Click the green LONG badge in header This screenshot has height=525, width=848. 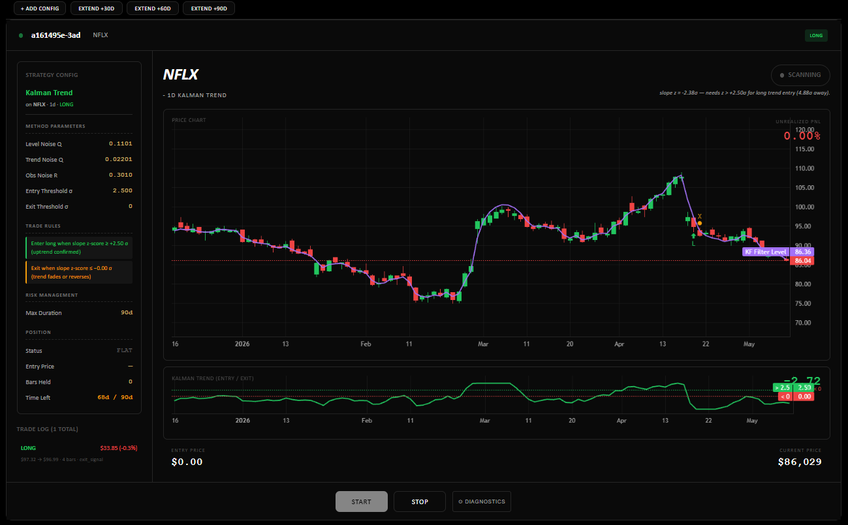(816, 35)
